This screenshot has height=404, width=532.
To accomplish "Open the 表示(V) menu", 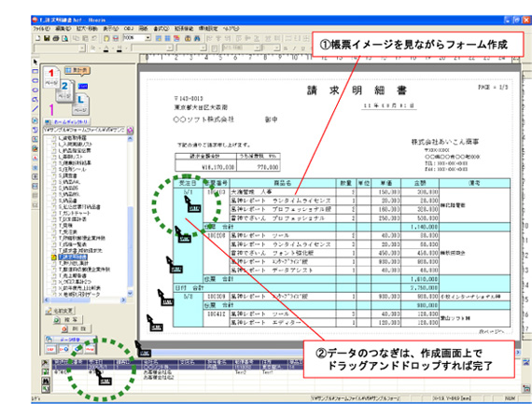I will coord(111,29).
